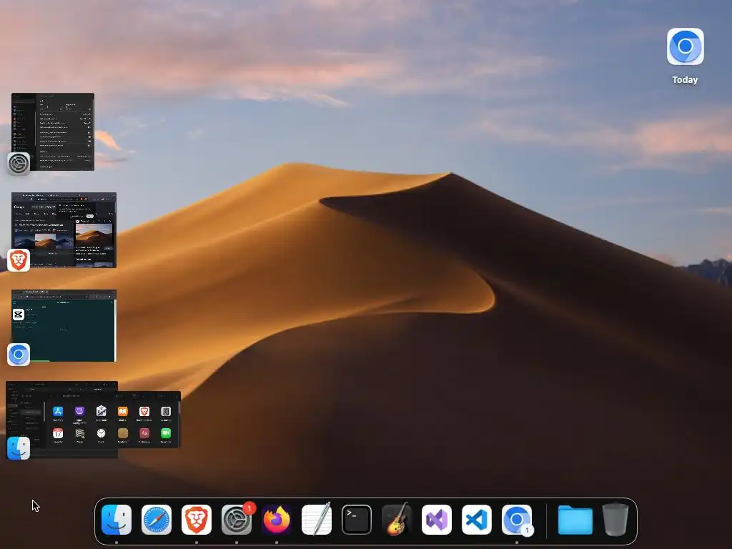Open Finder from the dock
The height and width of the screenshot is (549, 732).
(117, 519)
